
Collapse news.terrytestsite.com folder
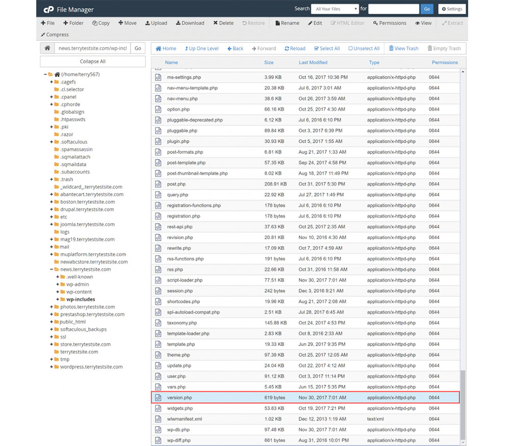click(52, 269)
